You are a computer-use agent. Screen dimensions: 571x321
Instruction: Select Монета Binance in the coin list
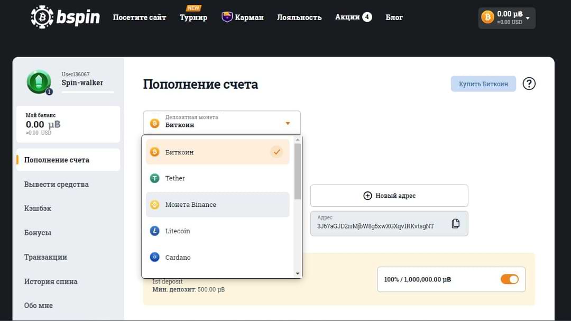pyautogui.click(x=217, y=205)
